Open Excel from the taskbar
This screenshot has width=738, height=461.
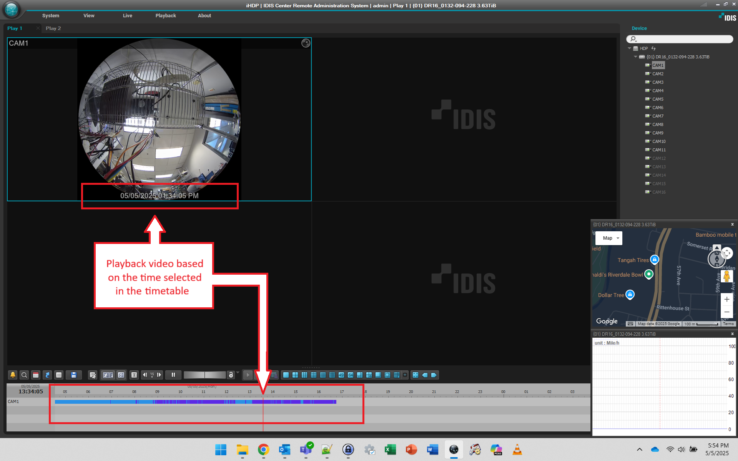tap(390, 449)
